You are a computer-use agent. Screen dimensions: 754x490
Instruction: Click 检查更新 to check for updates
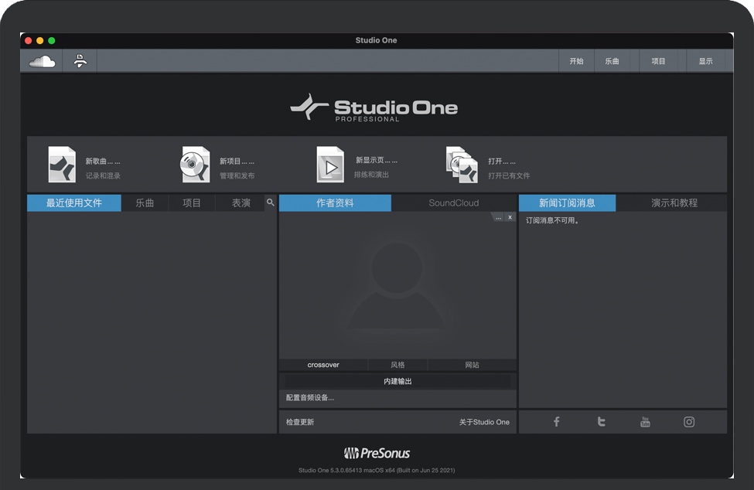[300, 422]
